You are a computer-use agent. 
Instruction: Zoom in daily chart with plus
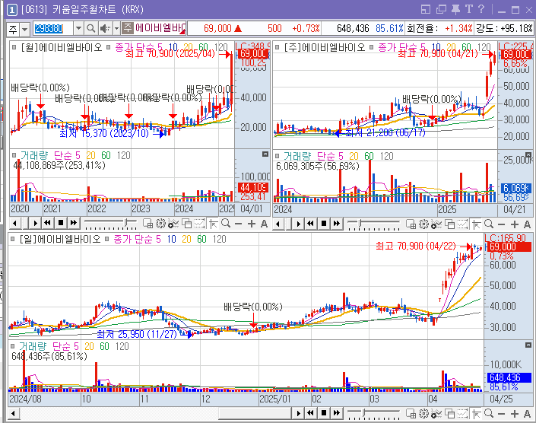pos(515,414)
